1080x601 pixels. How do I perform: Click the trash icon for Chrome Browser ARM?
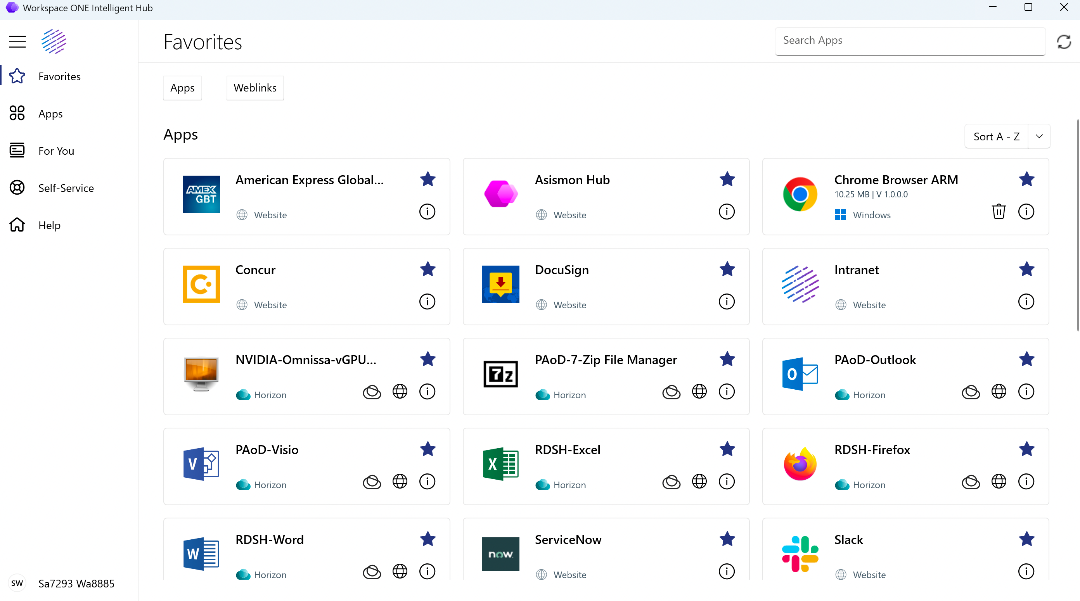999,212
